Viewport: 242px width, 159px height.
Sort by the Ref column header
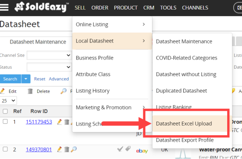point(17,111)
